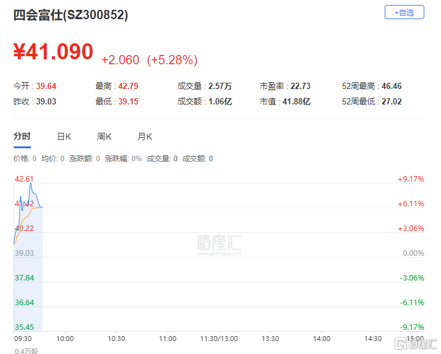Click the 52周最高 value 46.46

tap(392, 86)
